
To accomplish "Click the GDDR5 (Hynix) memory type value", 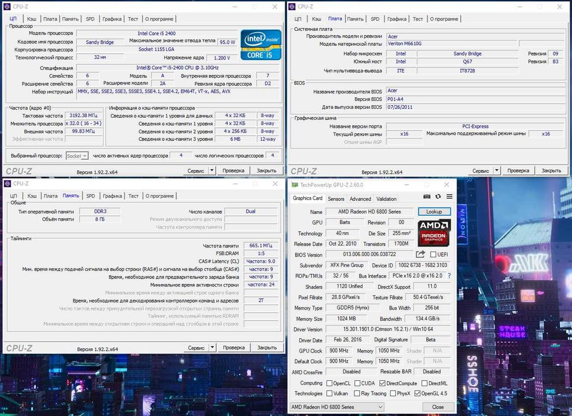I will [x=353, y=308].
